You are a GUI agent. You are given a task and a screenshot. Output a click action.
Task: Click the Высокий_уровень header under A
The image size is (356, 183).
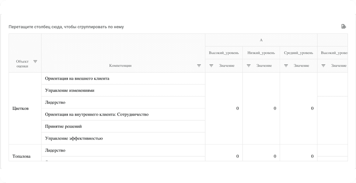tap(224, 53)
